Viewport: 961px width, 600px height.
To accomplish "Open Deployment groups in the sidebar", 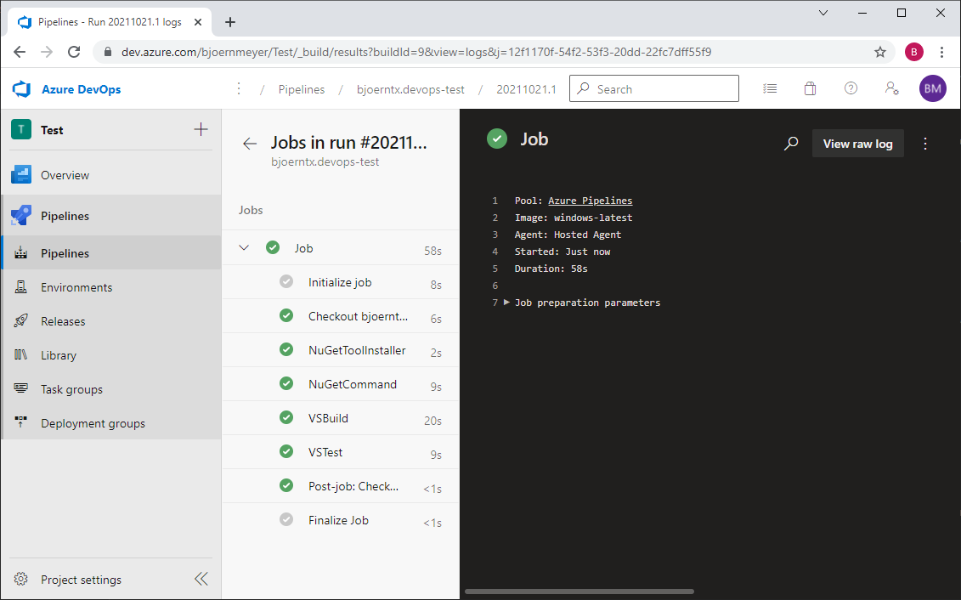I will pos(111,423).
